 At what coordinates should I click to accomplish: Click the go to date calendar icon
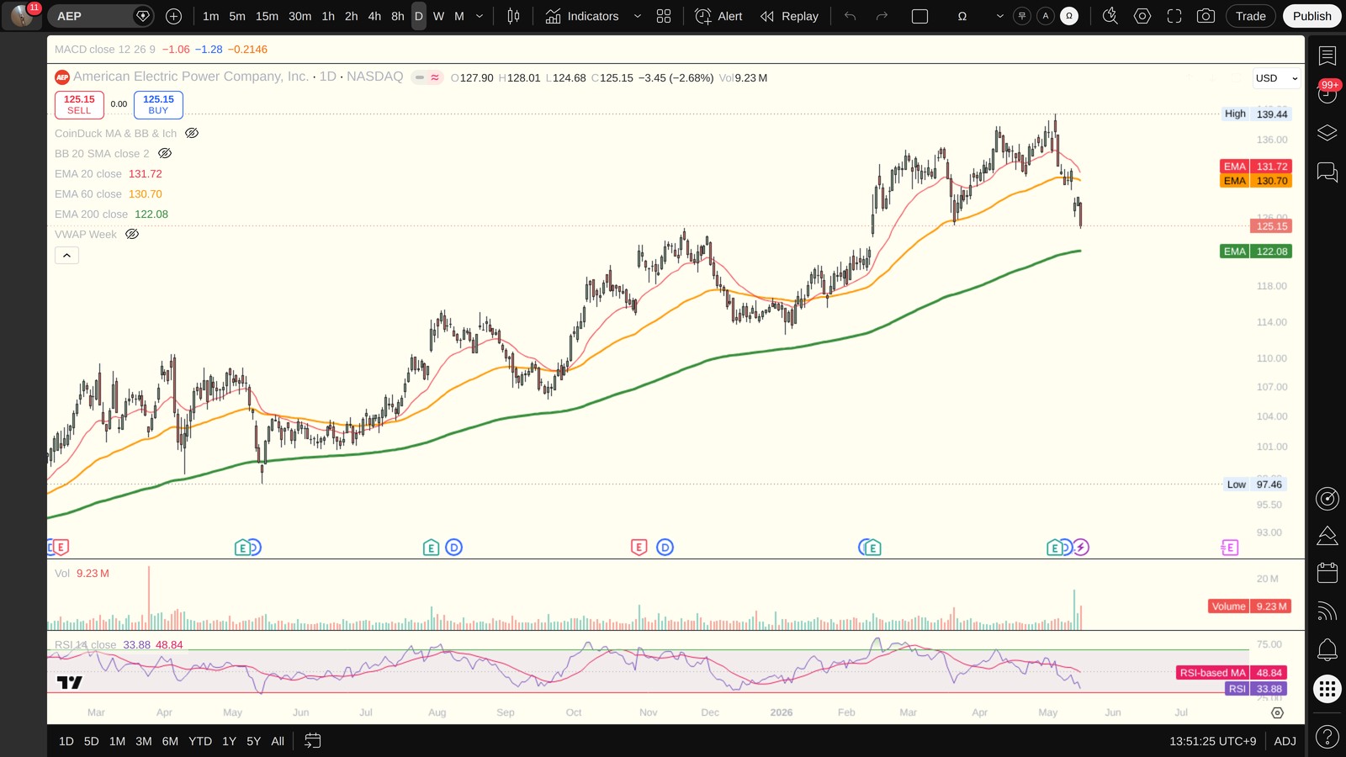click(312, 741)
